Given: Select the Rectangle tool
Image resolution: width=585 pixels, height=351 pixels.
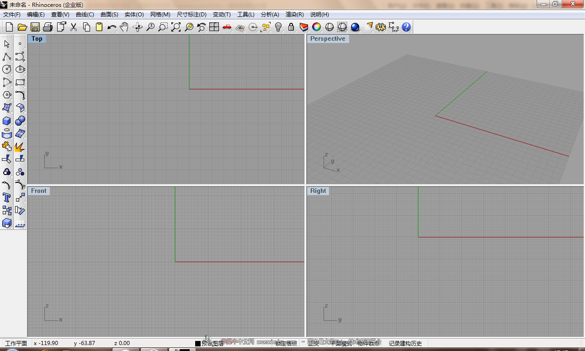Looking at the screenshot, I should pyautogui.click(x=20, y=82).
